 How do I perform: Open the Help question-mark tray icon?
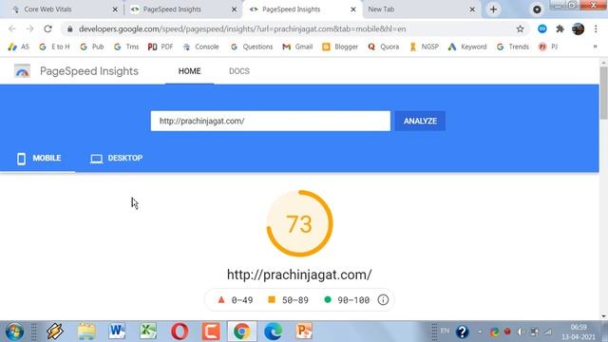coord(462,332)
